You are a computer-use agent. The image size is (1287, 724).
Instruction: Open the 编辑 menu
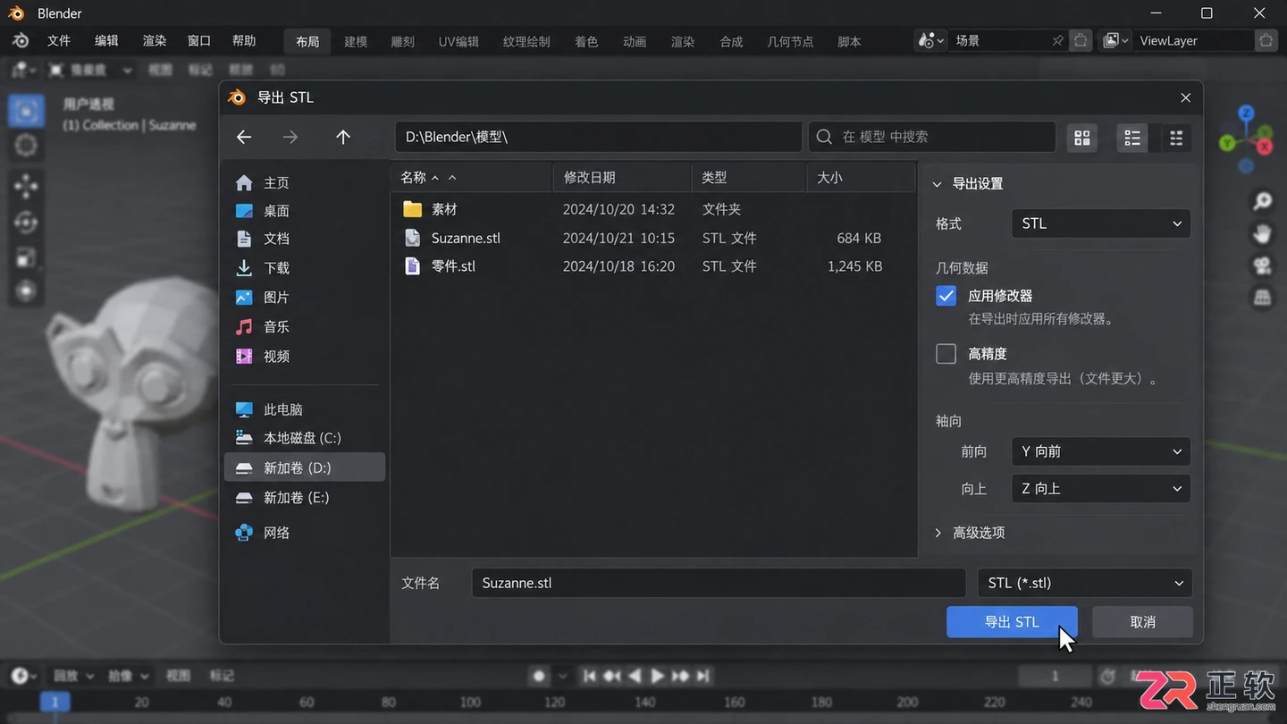click(106, 41)
